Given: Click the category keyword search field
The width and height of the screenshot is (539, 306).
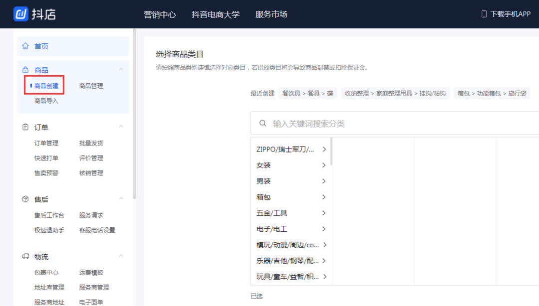Looking at the screenshot, I should (349, 123).
